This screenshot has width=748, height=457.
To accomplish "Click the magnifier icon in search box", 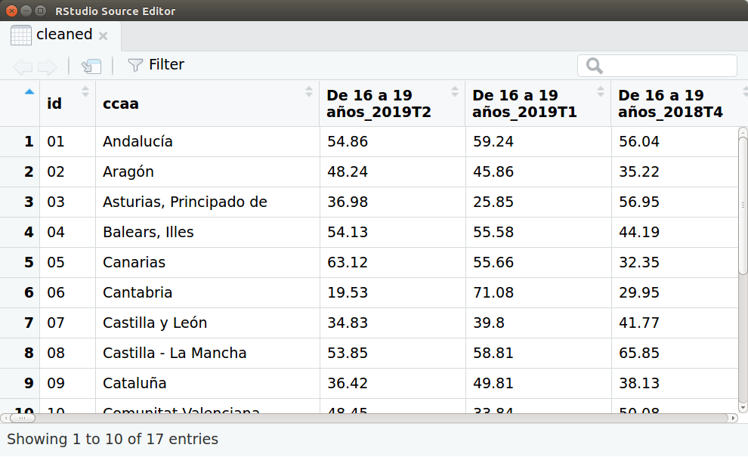I will [x=595, y=66].
